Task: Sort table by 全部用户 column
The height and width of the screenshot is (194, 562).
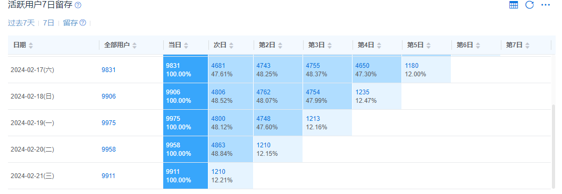Action: [x=135, y=46]
